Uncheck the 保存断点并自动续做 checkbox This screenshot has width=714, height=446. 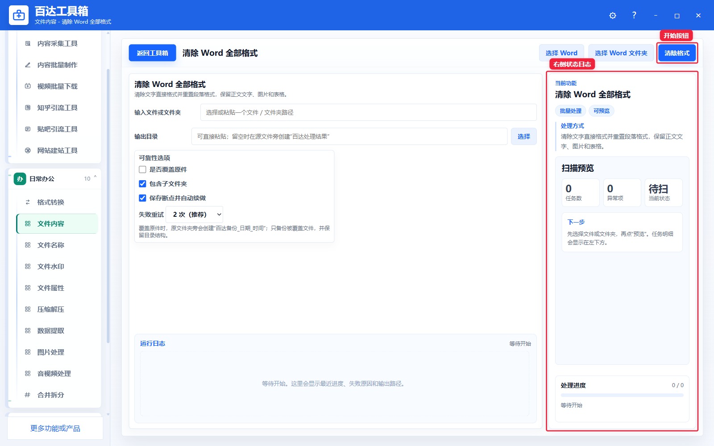click(x=142, y=198)
